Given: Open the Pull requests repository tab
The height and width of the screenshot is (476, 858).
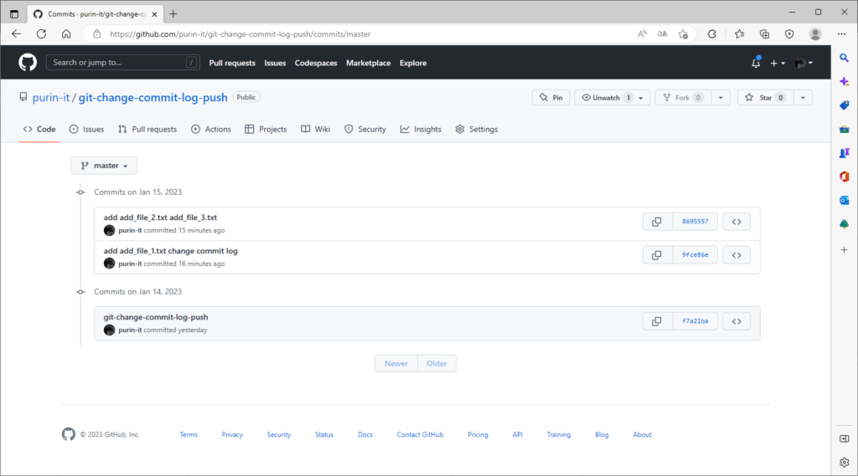Looking at the screenshot, I should [x=147, y=130].
